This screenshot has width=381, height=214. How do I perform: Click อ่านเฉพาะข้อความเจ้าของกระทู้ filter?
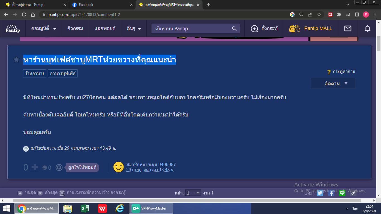pos(93,193)
